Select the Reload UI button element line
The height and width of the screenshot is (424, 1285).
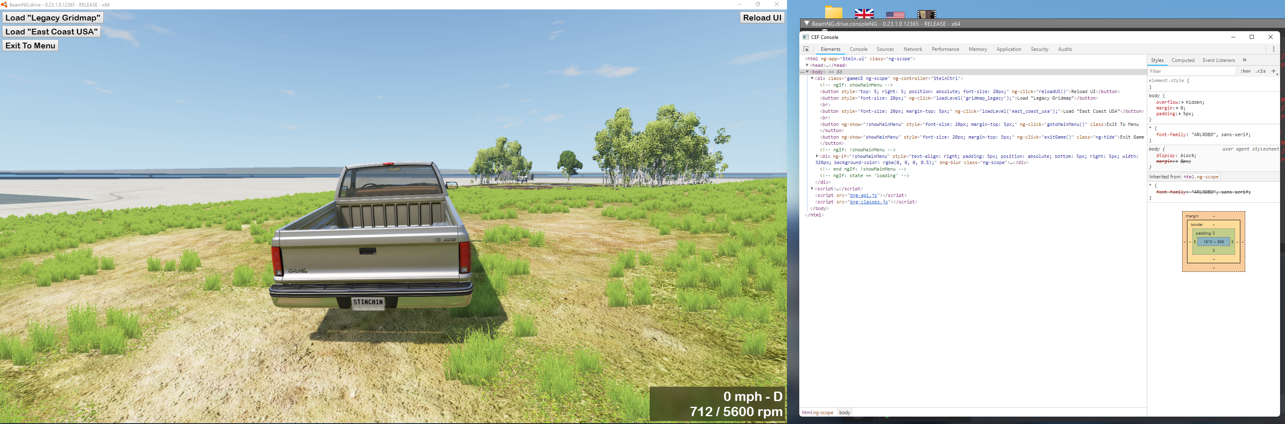(970, 91)
